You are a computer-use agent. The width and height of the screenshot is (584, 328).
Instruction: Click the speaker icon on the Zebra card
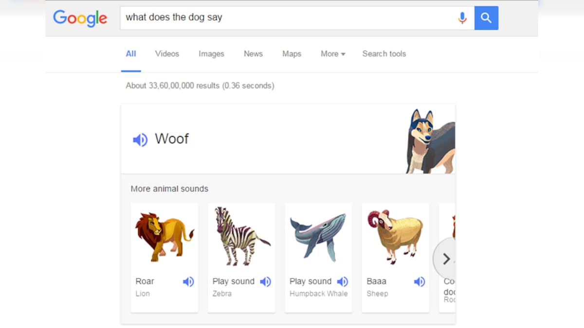click(x=266, y=281)
